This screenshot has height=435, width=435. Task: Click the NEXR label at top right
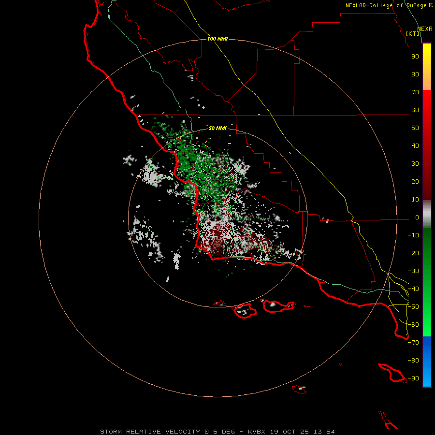pos(425,29)
